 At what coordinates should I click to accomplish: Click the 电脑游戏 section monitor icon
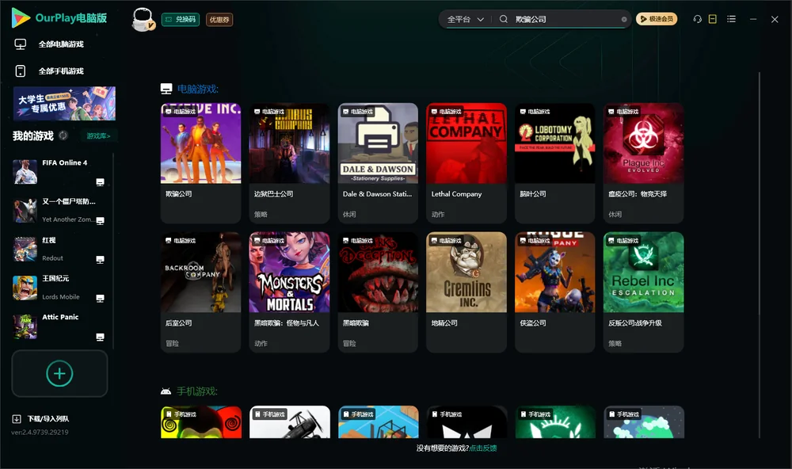tap(166, 89)
